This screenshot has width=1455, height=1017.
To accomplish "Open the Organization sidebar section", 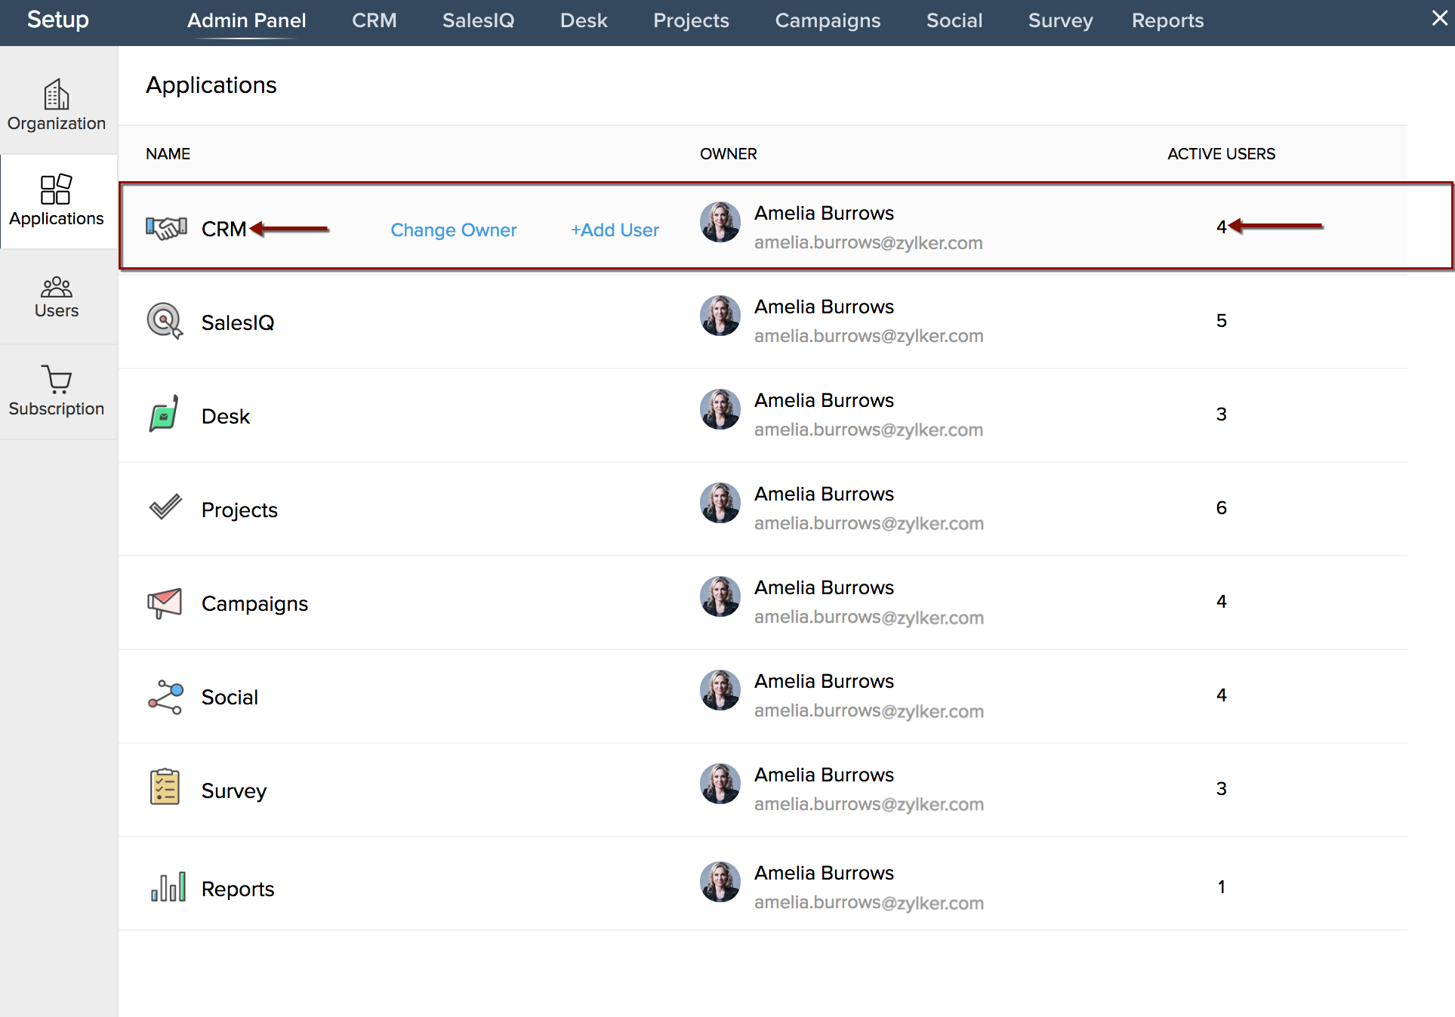I will (57, 104).
